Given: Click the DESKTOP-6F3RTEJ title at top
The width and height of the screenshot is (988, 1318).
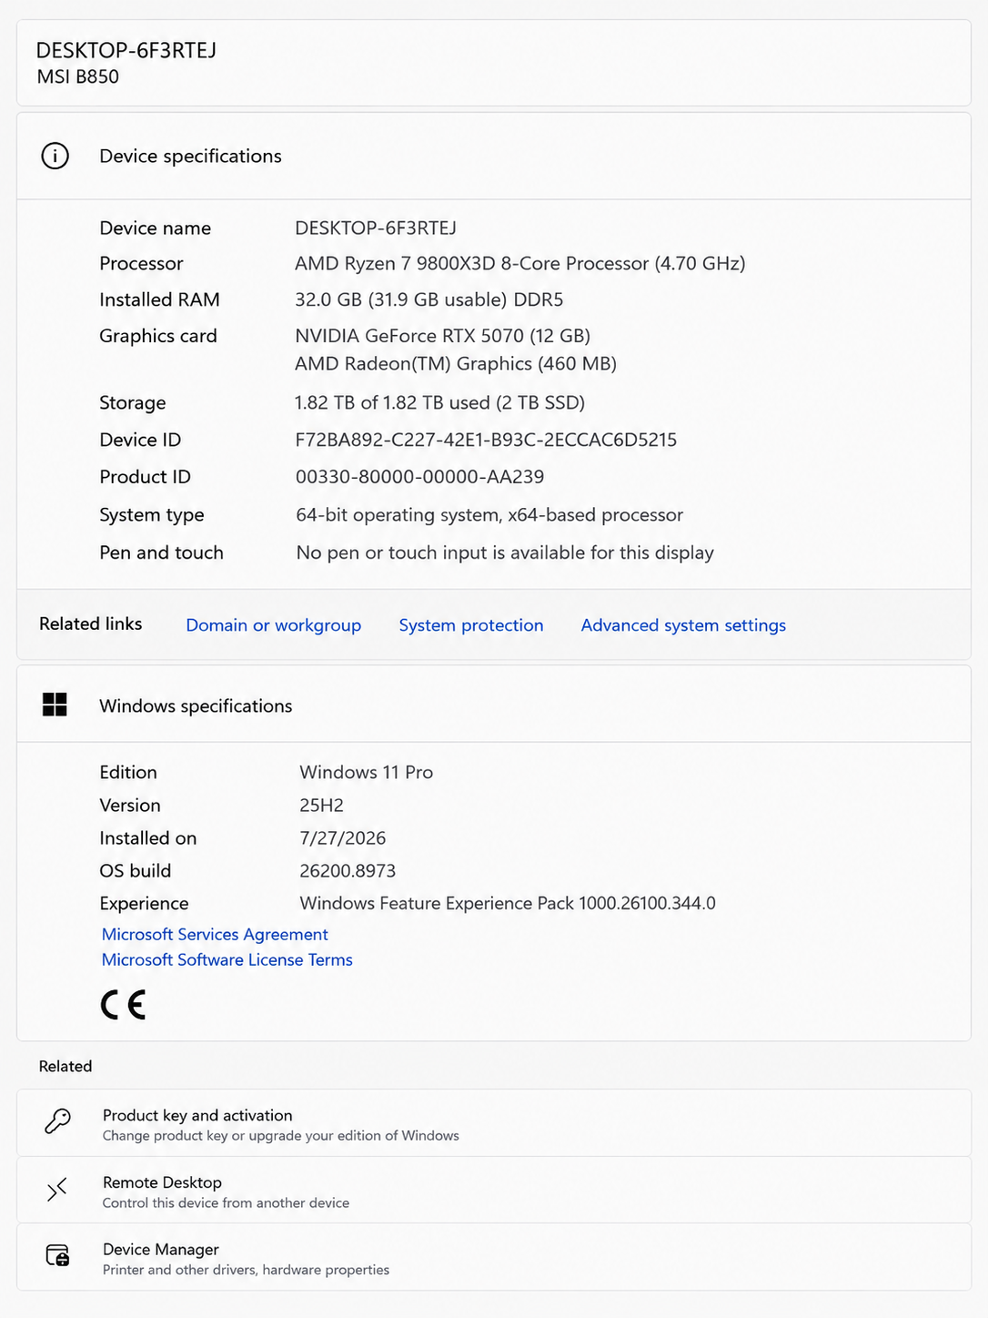Looking at the screenshot, I should (126, 50).
